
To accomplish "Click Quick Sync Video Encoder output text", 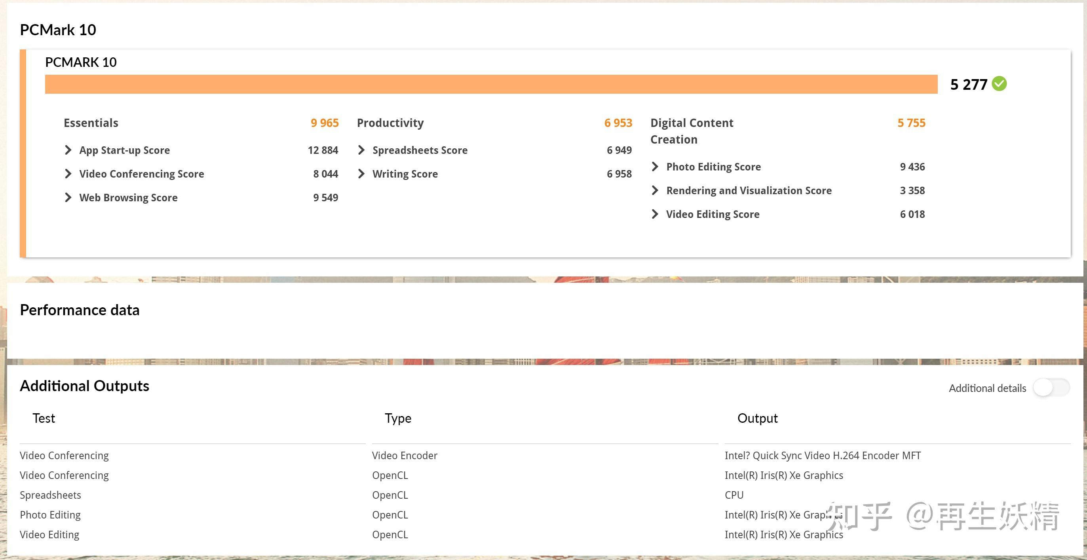I will 822,456.
